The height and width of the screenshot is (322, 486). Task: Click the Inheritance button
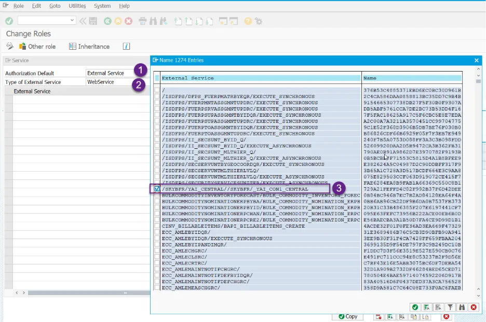point(90,47)
